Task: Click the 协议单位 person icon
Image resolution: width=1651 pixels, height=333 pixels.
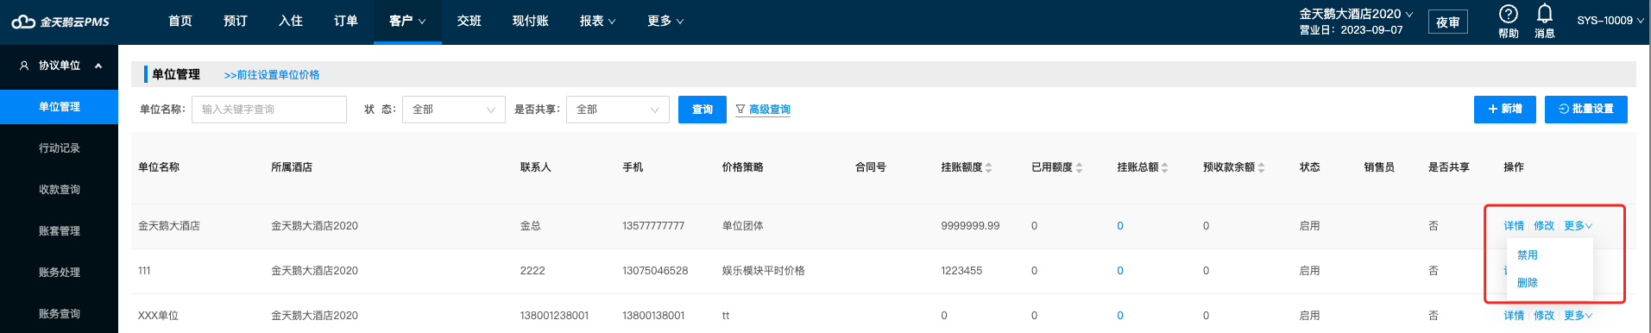Action: tap(24, 66)
